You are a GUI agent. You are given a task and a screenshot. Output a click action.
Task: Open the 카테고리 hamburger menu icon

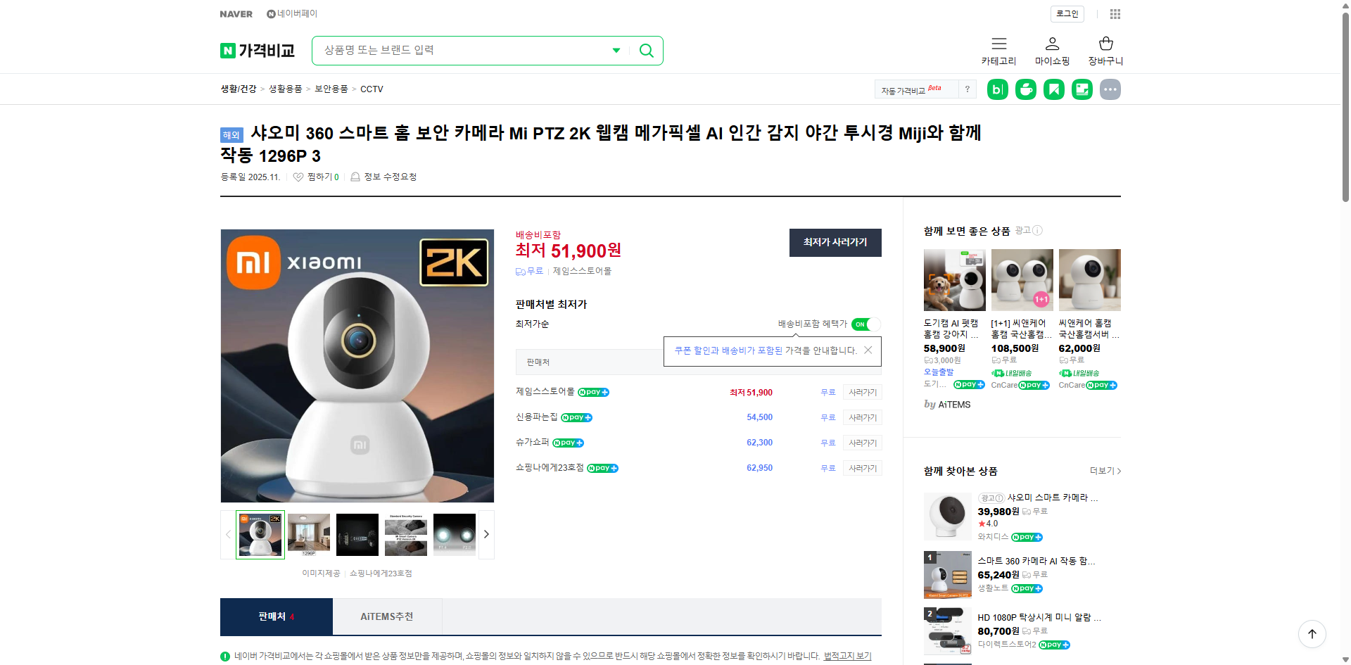pos(998,44)
